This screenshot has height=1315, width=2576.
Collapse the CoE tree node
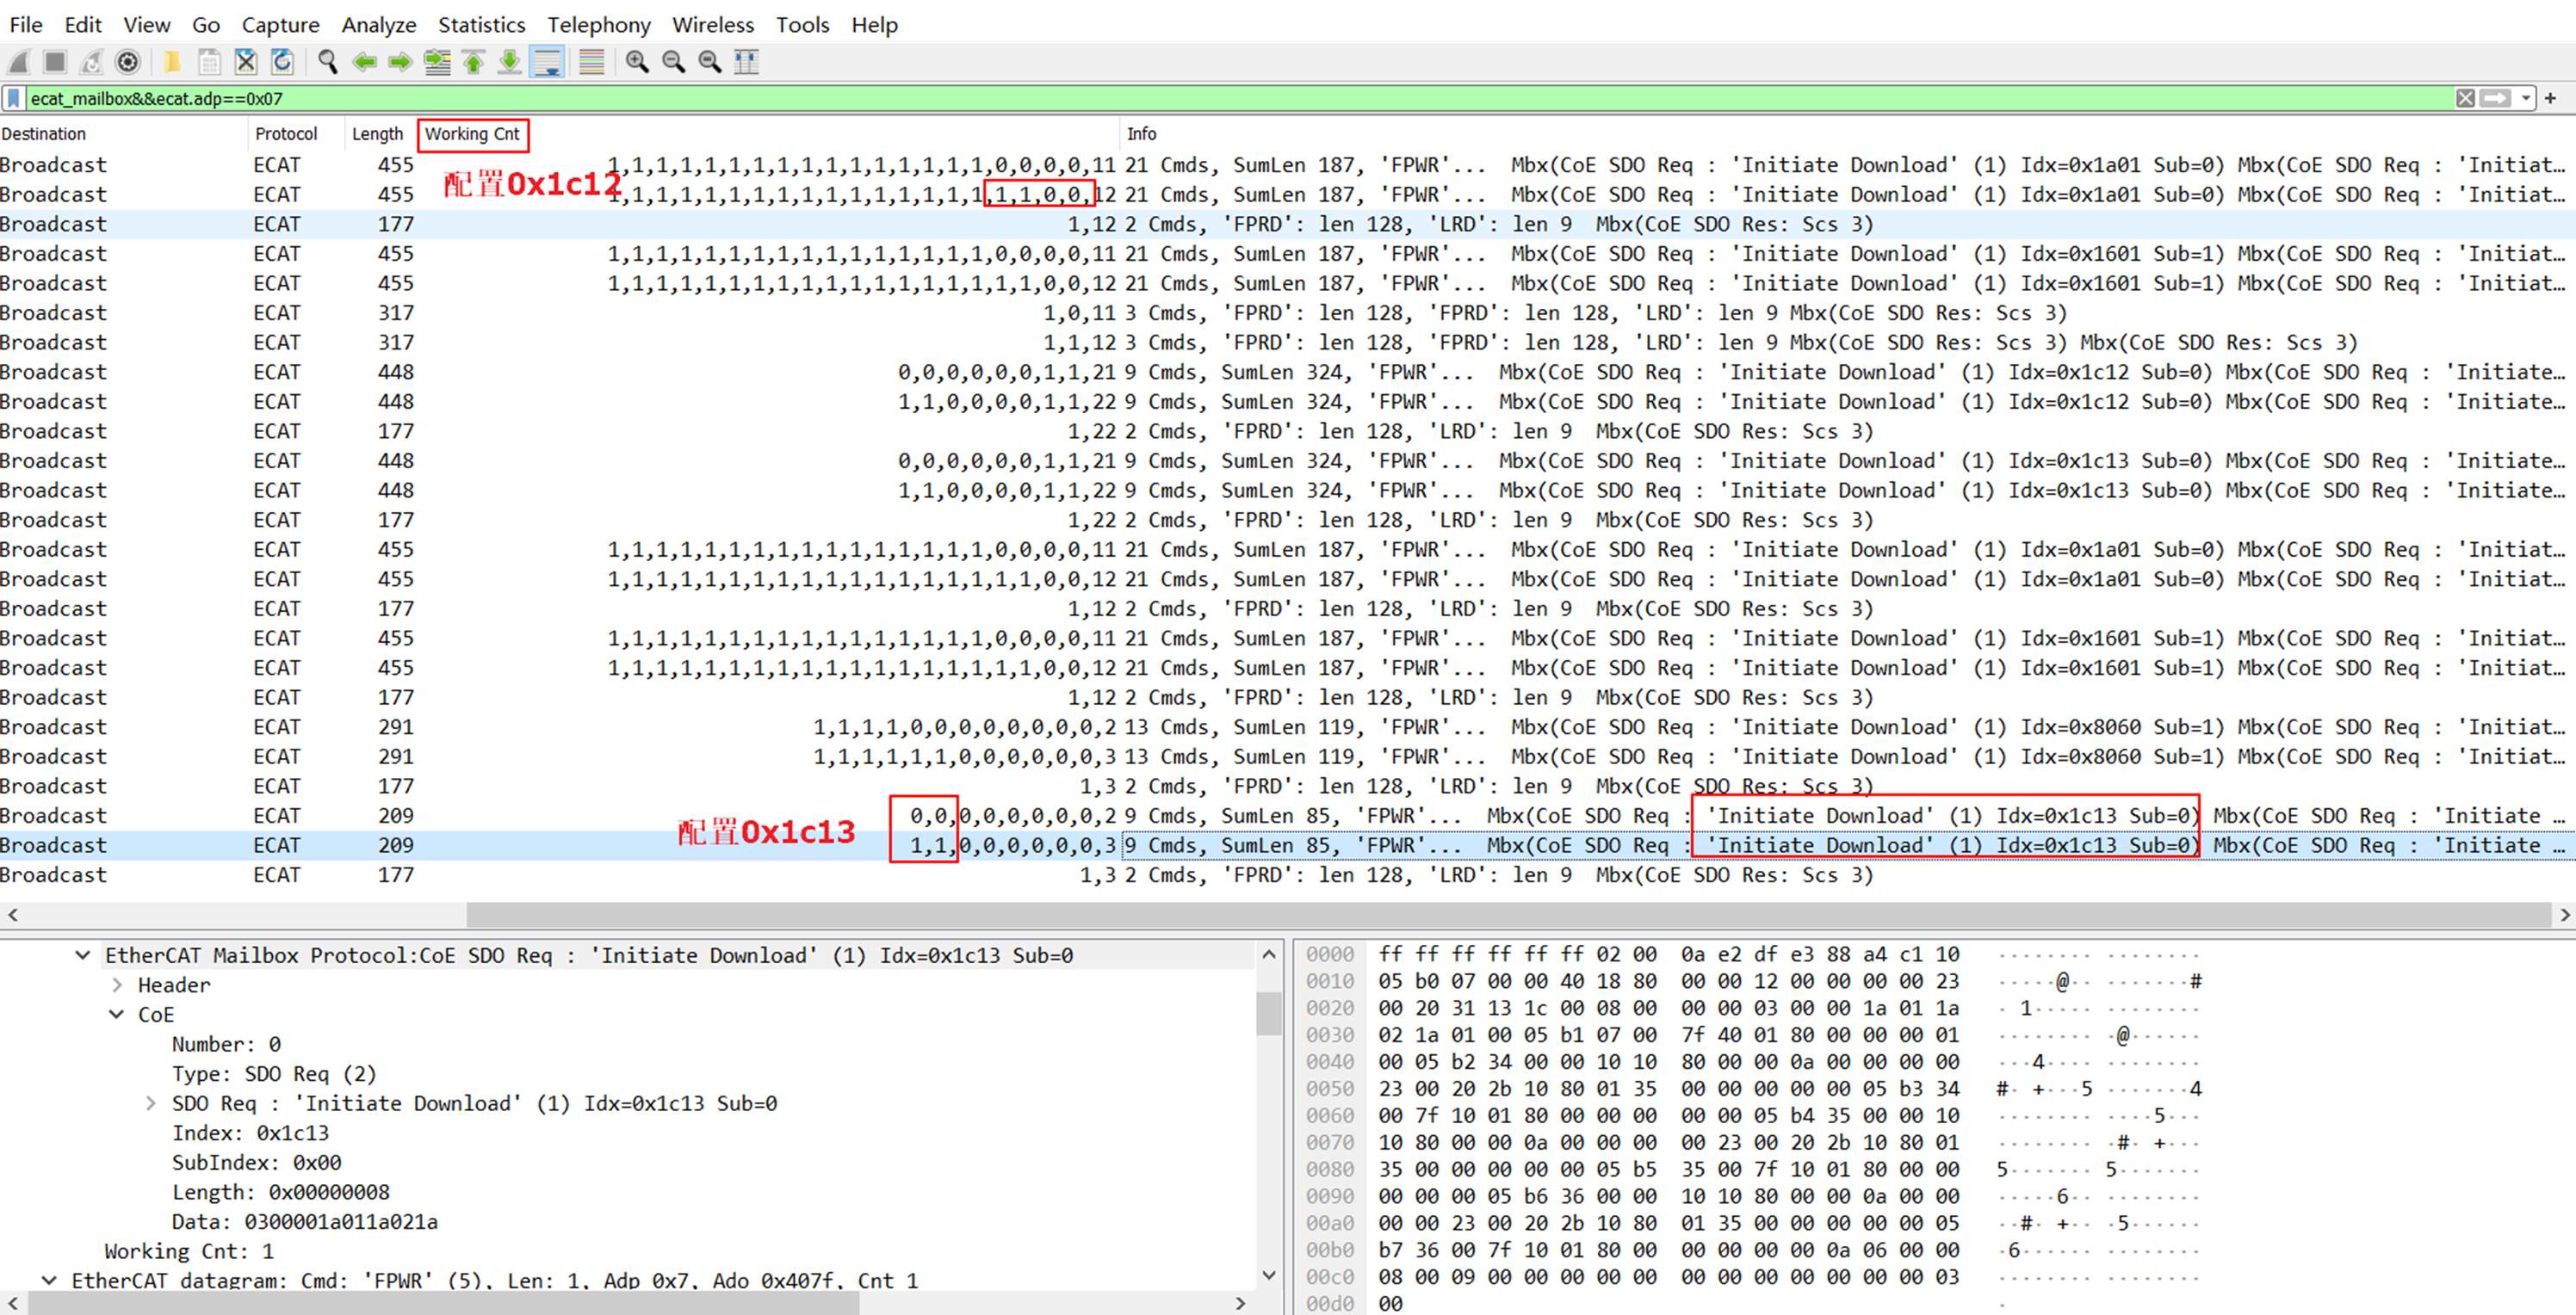click(x=117, y=1015)
